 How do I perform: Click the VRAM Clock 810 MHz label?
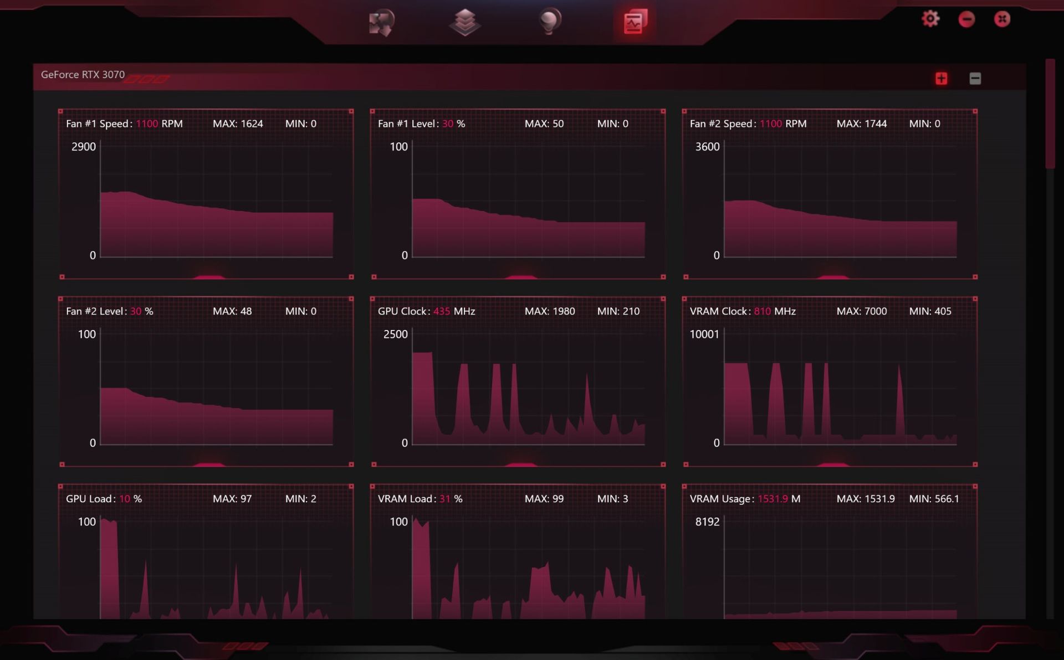coord(743,312)
